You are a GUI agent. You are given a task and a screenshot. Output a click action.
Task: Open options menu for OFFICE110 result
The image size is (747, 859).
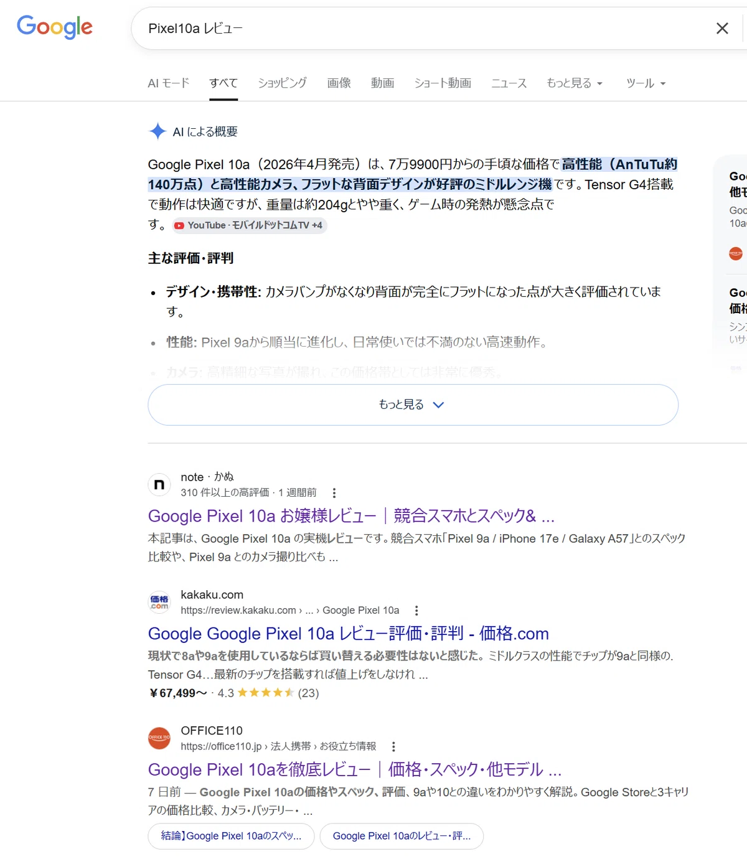click(393, 746)
